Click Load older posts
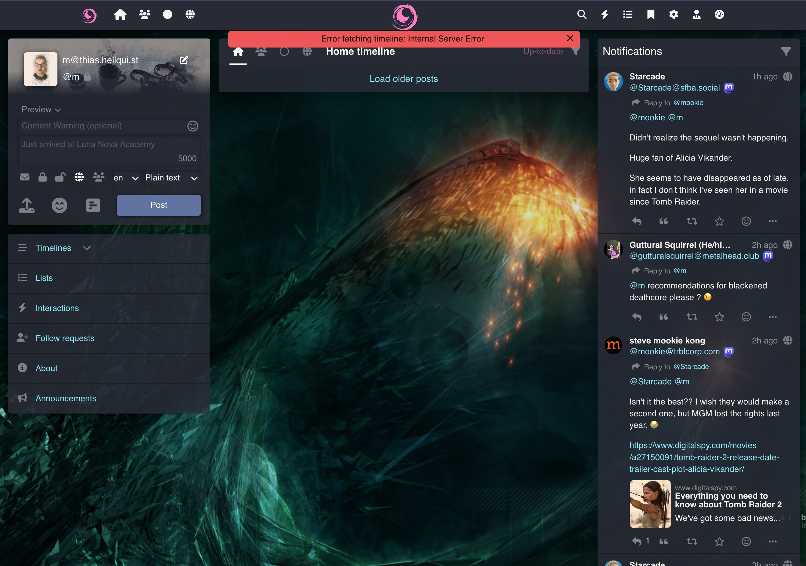This screenshot has width=806, height=566. coord(404,79)
